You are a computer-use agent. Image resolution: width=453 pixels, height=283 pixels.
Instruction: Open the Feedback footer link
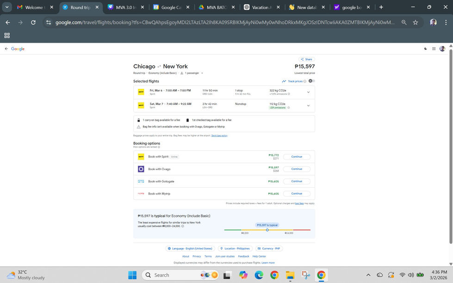point(243,257)
